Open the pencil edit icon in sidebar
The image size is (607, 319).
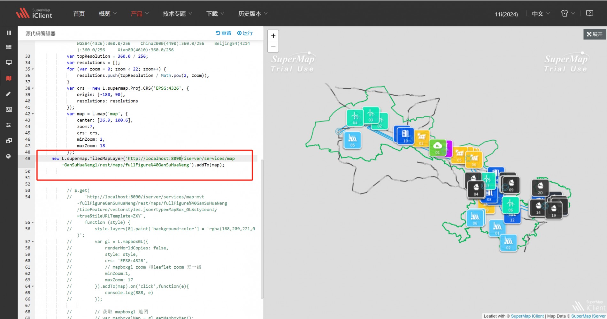point(9,94)
